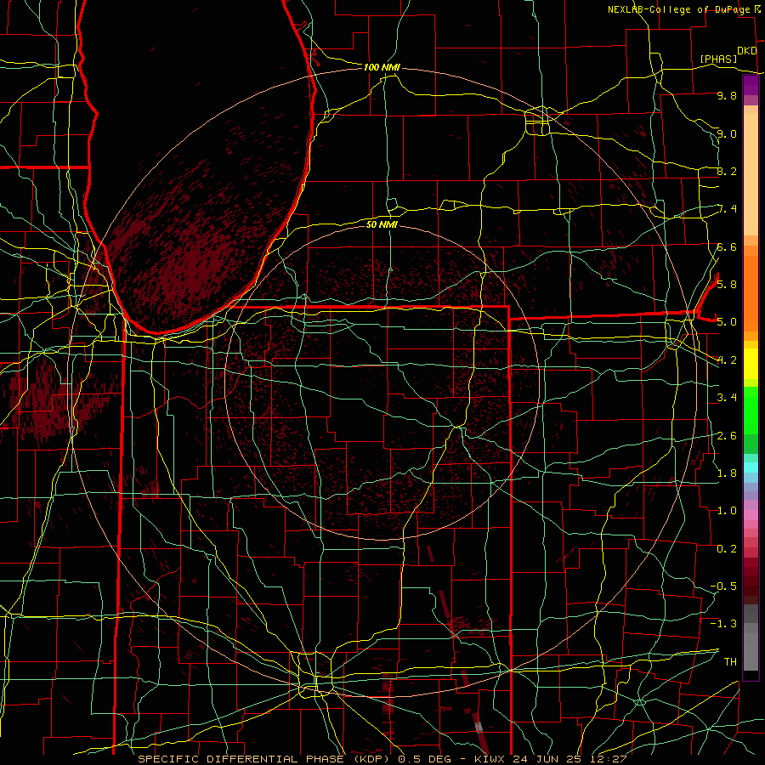Click the 0.2 scale value
This screenshot has width=765, height=765.
pos(727,548)
